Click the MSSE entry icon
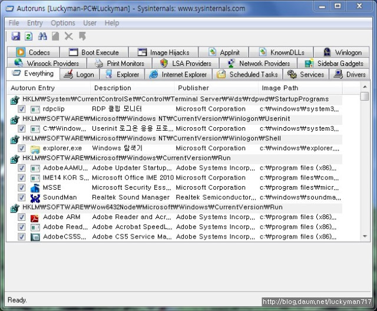This screenshot has width=377, height=311. click(35, 188)
